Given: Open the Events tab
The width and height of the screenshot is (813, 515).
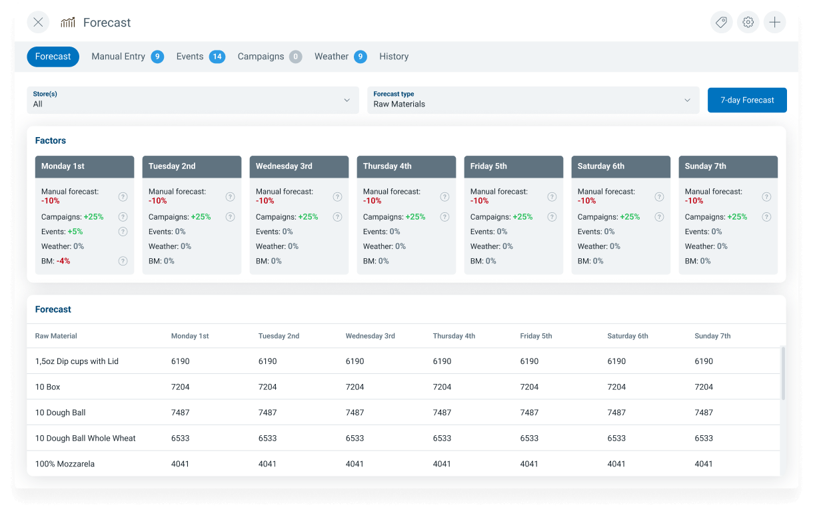Looking at the screenshot, I should (x=200, y=57).
